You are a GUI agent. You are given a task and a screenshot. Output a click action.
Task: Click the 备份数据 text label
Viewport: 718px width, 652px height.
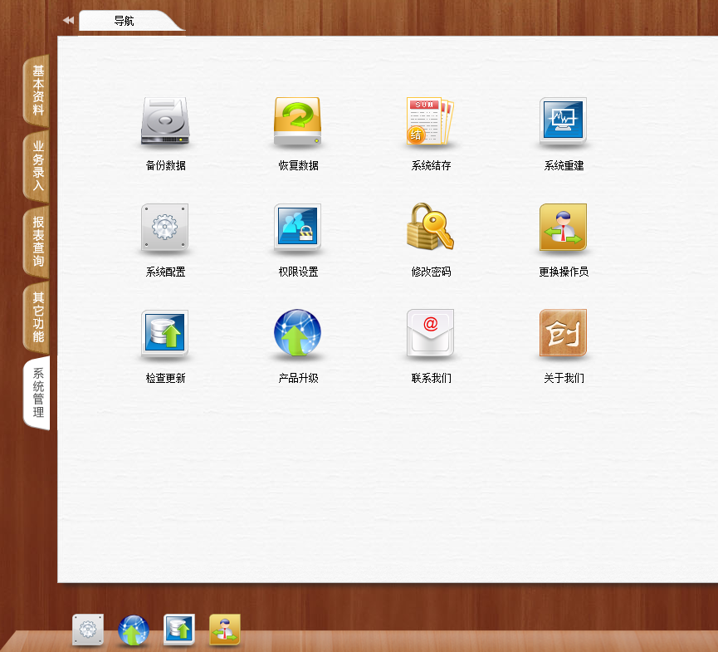point(165,165)
